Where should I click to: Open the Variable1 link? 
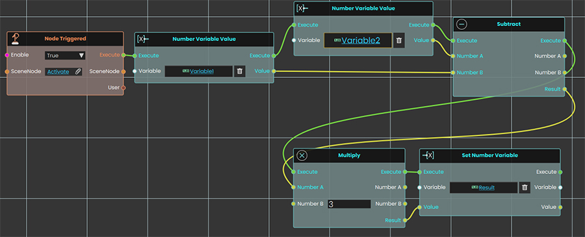202,71
